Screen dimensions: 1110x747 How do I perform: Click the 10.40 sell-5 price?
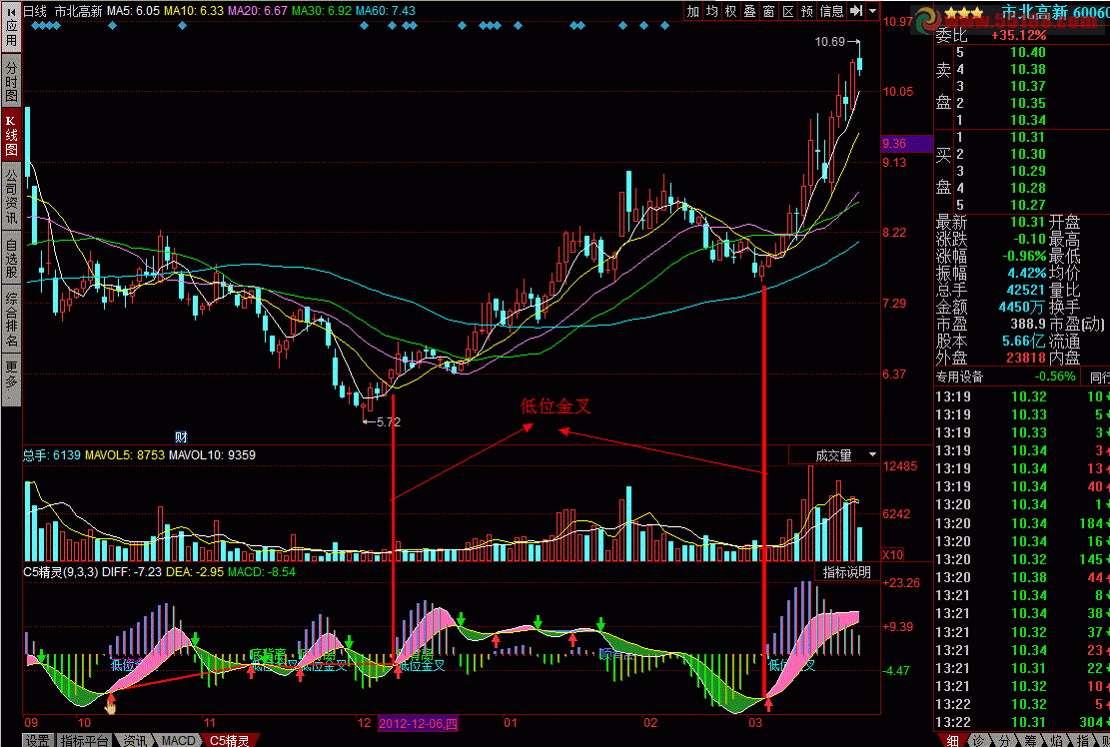(x=1028, y=52)
